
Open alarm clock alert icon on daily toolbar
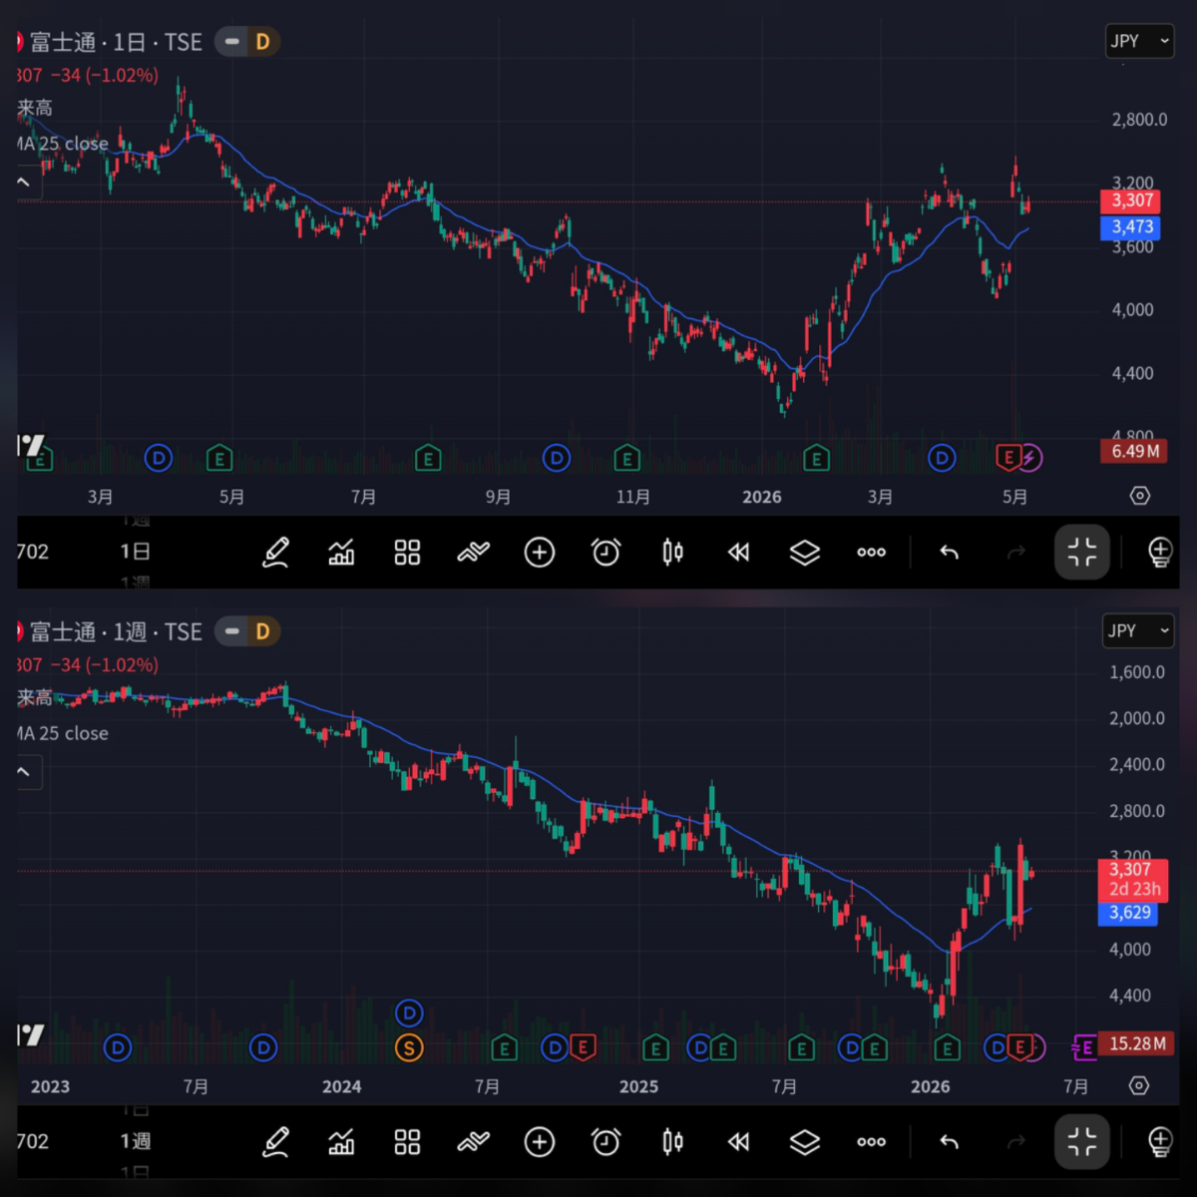tap(605, 552)
